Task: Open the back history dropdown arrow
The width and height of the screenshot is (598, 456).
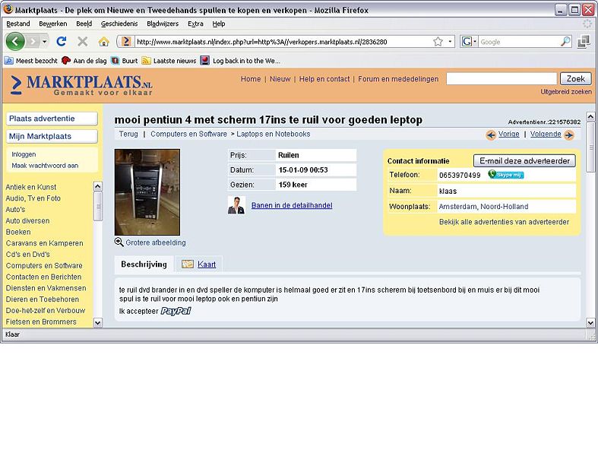Action: tap(45, 41)
